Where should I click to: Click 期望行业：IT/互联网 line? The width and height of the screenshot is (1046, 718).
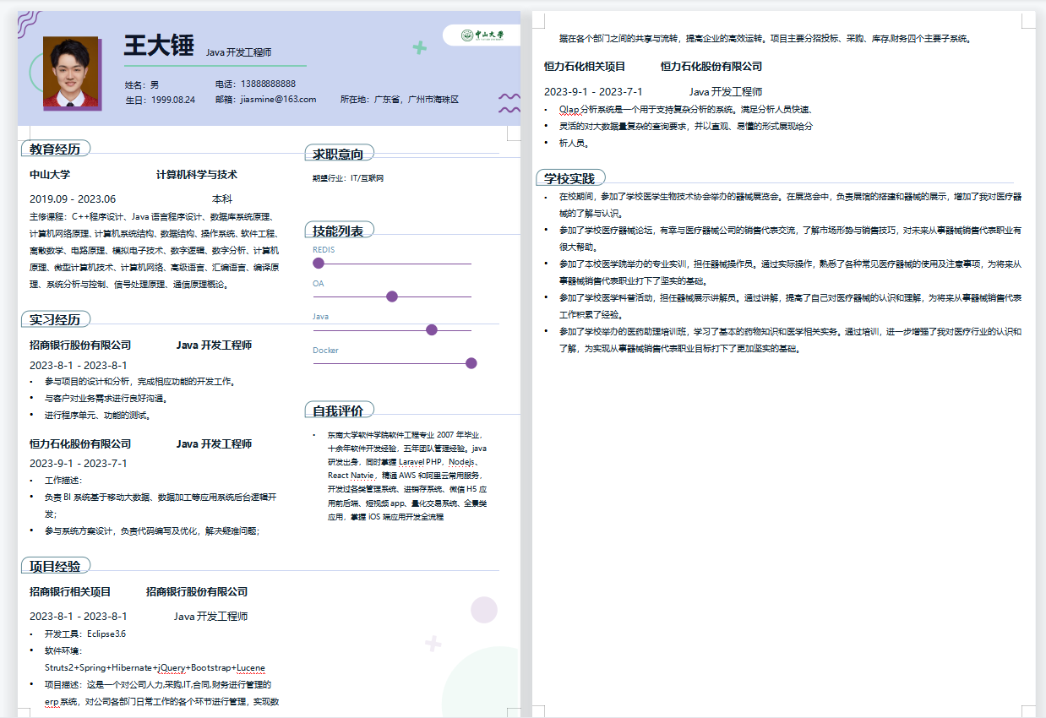point(348,179)
